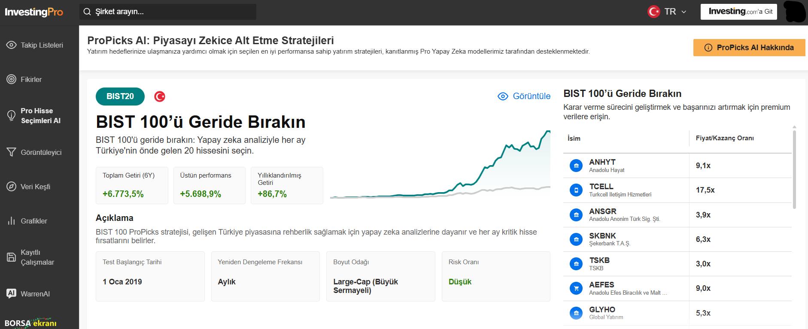The image size is (808, 329).
Task: Click the Veri Keşfi compass icon
Action: tap(12, 187)
